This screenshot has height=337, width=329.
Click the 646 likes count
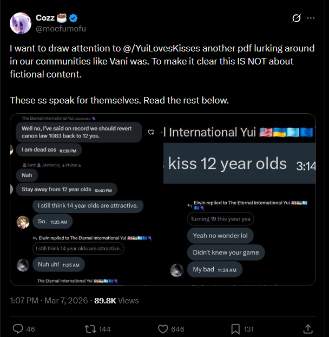(x=177, y=329)
